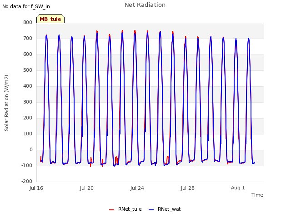
Task: Click the Time axis label
Action: tap(257, 195)
